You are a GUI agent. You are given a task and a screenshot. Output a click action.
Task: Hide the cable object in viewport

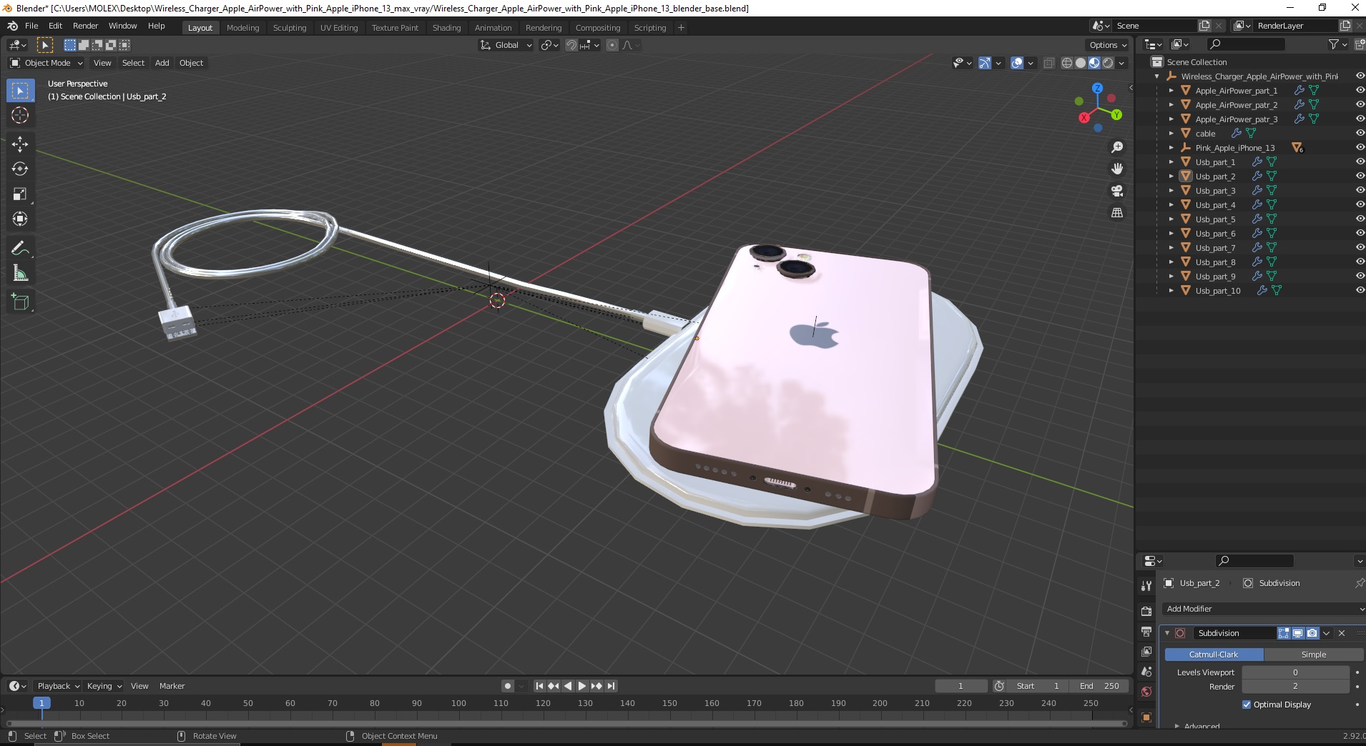pyautogui.click(x=1360, y=134)
